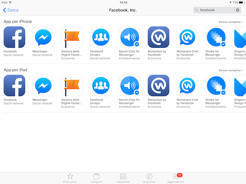The height and width of the screenshot is (184, 246).
Task: Tap 'Strobe for Messenger' label, iPhone row
Action: tap(213, 53)
